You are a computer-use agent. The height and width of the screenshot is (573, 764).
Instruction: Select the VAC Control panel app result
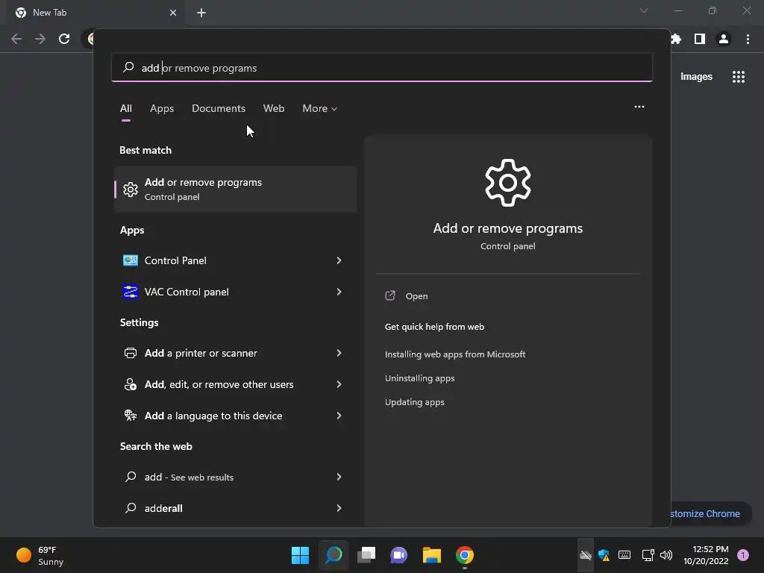[x=235, y=292]
